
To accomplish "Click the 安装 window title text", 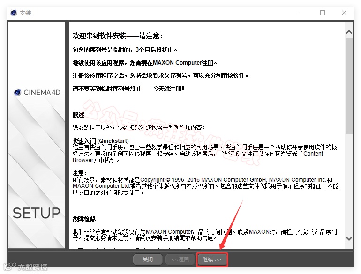I will point(25,13).
